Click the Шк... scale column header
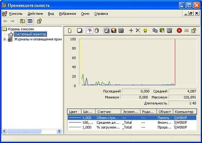Screen dimensions: 202x143 89,112
